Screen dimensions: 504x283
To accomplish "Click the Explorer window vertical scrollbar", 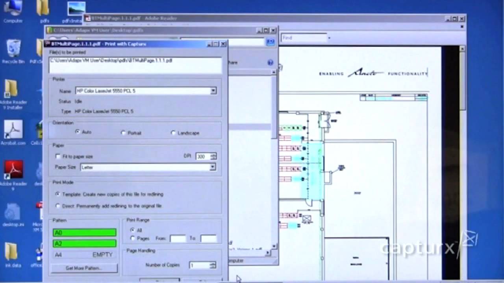I will pyautogui.click(x=274, y=106).
